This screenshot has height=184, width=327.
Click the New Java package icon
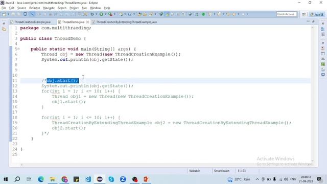pyautogui.click(x=121, y=14)
